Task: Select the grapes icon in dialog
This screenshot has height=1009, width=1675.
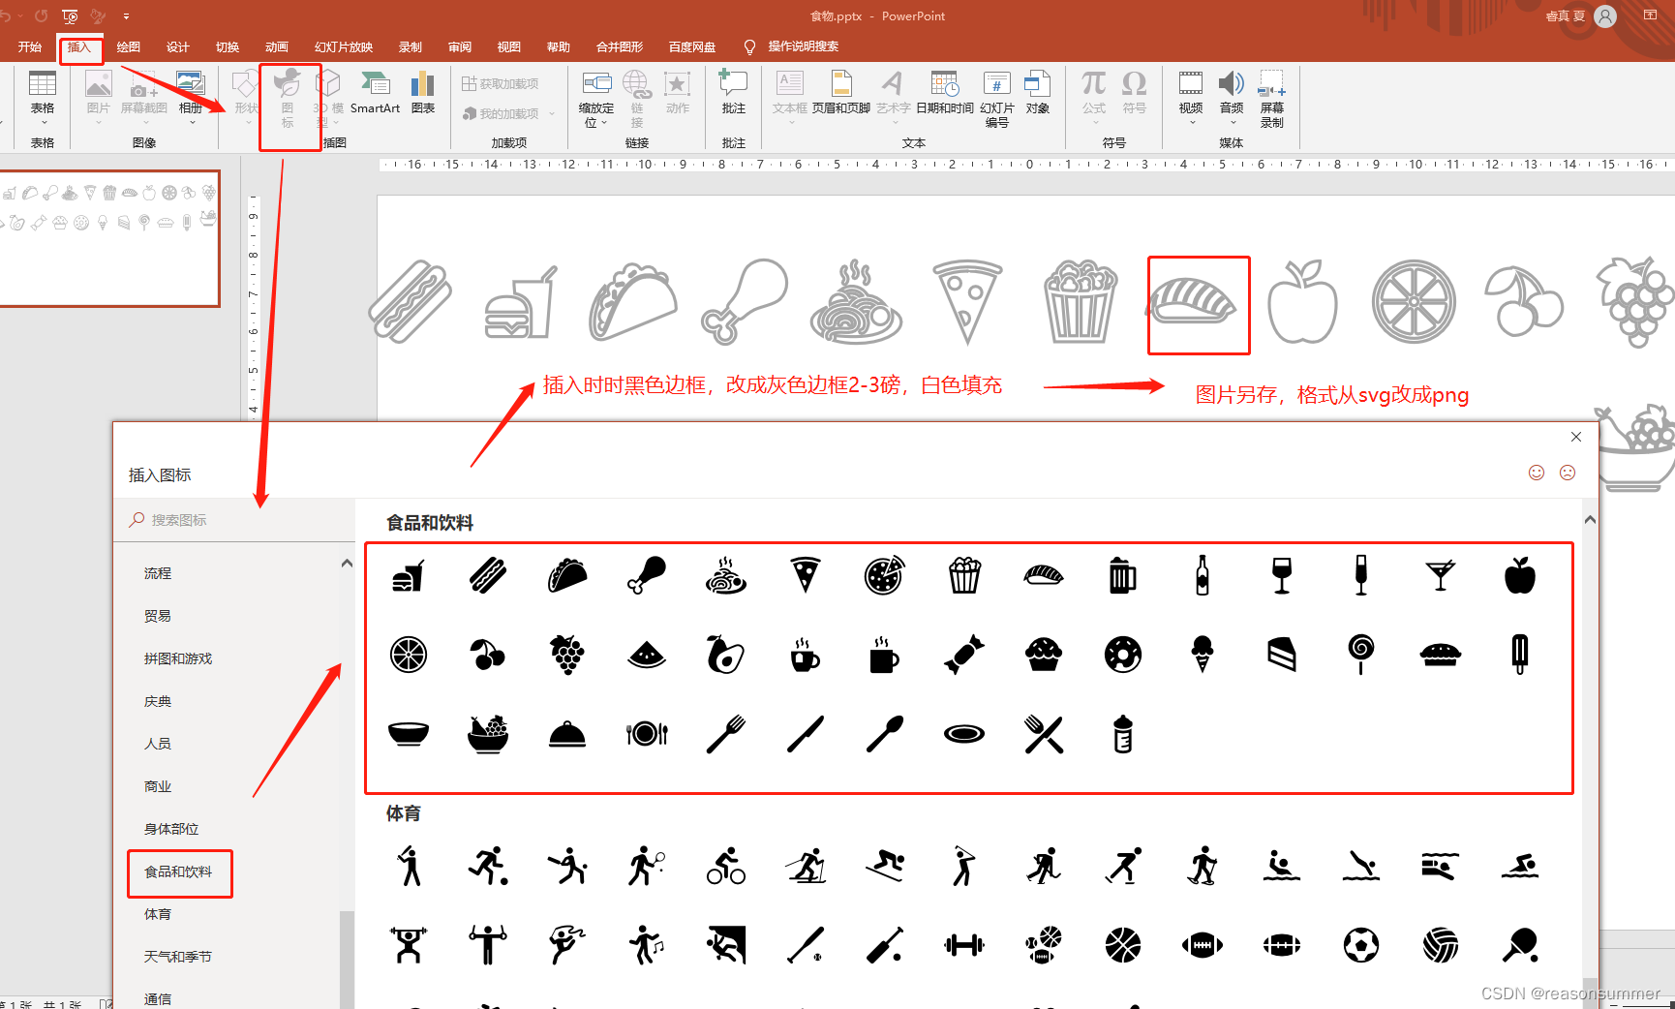Action: point(567,655)
